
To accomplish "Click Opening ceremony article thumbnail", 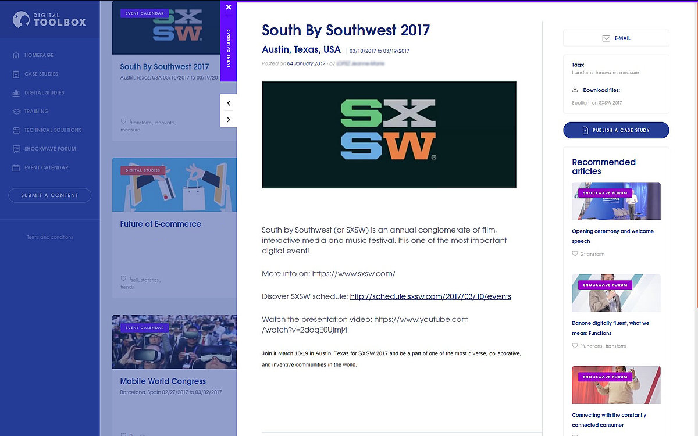I will tap(616, 201).
